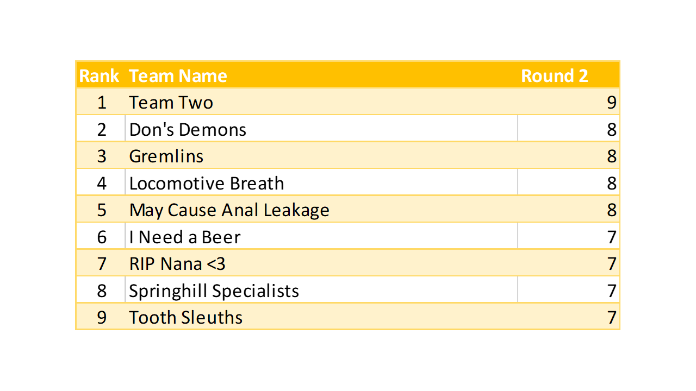Click Locomotive Breath's Round 2 score
The width and height of the screenshot is (696, 391).
(612, 184)
